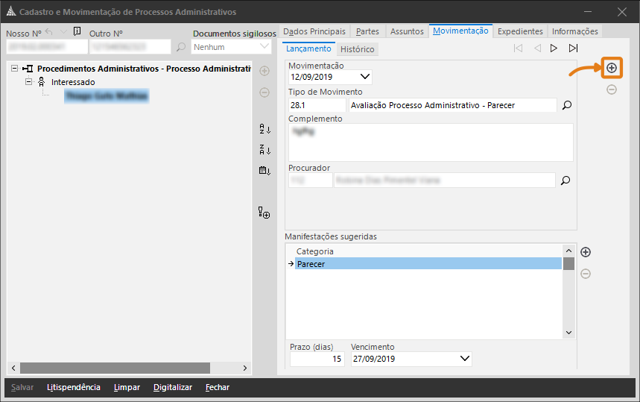Click the highlighted add movimentação plus icon

pos(612,68)
